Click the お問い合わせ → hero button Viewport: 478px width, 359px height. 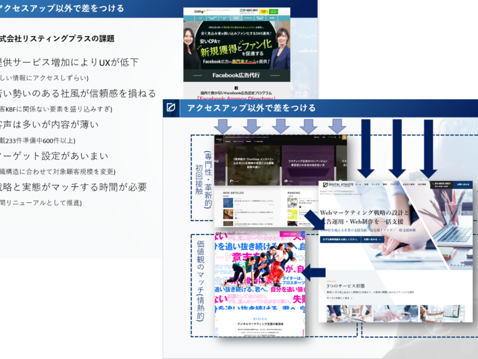pos(372,239)
